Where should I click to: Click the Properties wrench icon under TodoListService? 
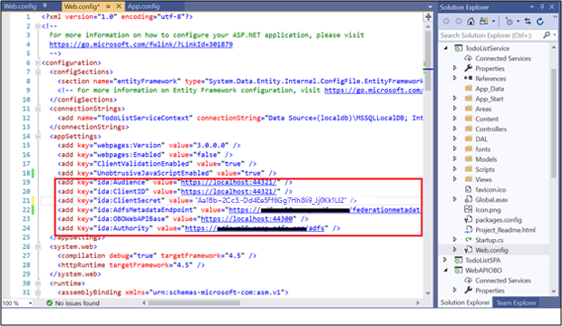point(468,68)
